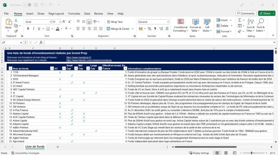Increase font size with larger A icon

(x=64, y=22)
